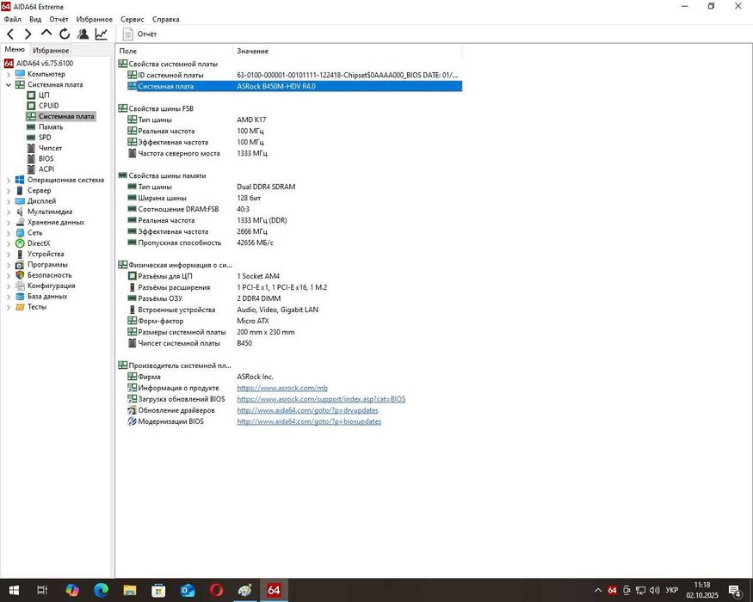
Task: Show hidden tray icons with the chevron
Action: coord(598,590)
